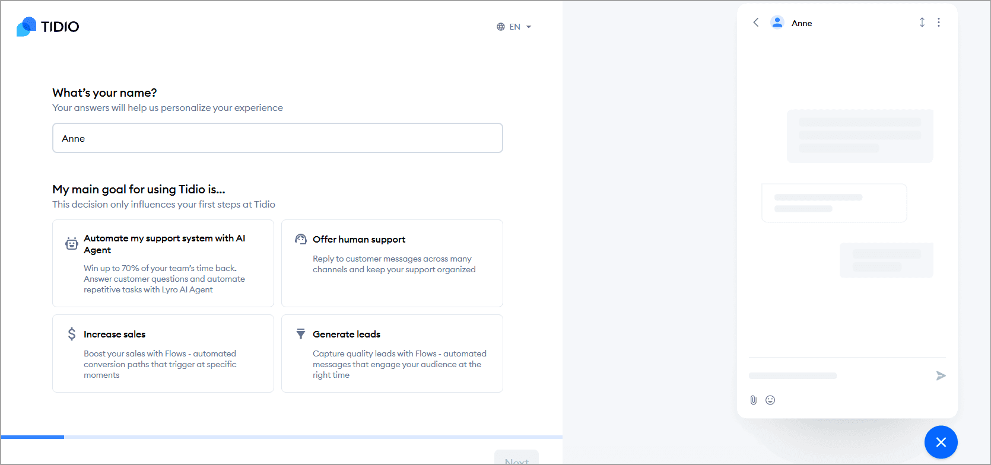Viewport: 991px width, 465px height.
Task: Open the EN language dropdown
Action: tap(514, 27)
